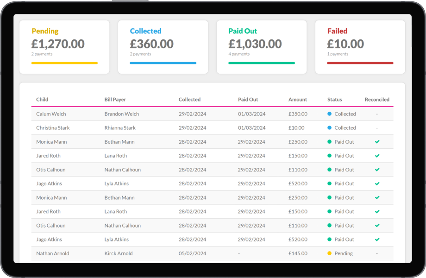Click the Paid Out status dot on Jared Roth's row
This screenshot has height=278, width=426.
coord(330,156)
